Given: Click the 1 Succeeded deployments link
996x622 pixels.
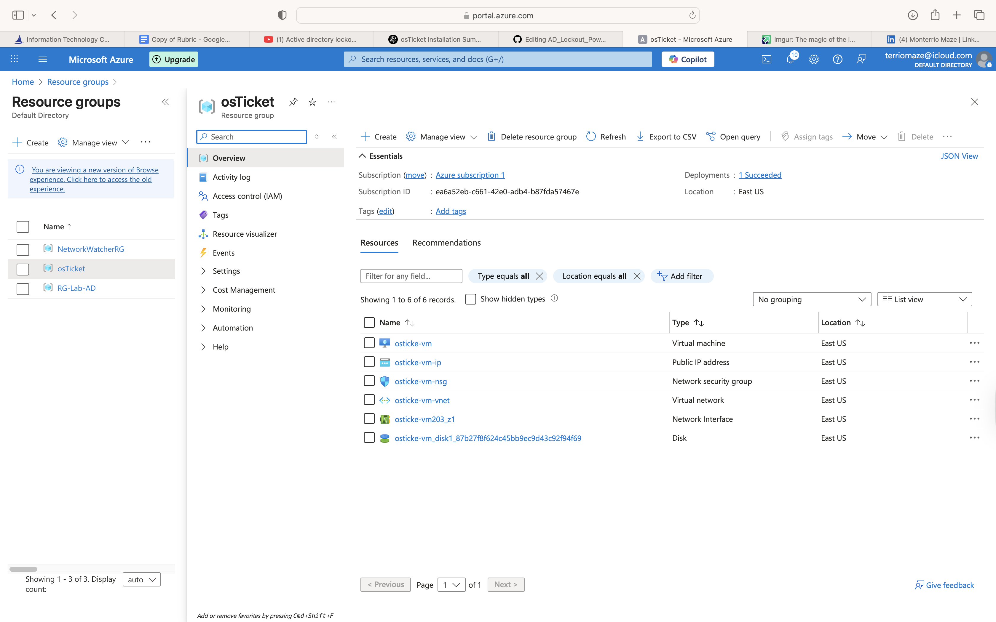Looking at the screenshot, I should 760,175.
